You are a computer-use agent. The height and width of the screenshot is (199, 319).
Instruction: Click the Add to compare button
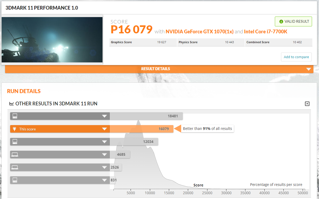[x=296, y=57]
